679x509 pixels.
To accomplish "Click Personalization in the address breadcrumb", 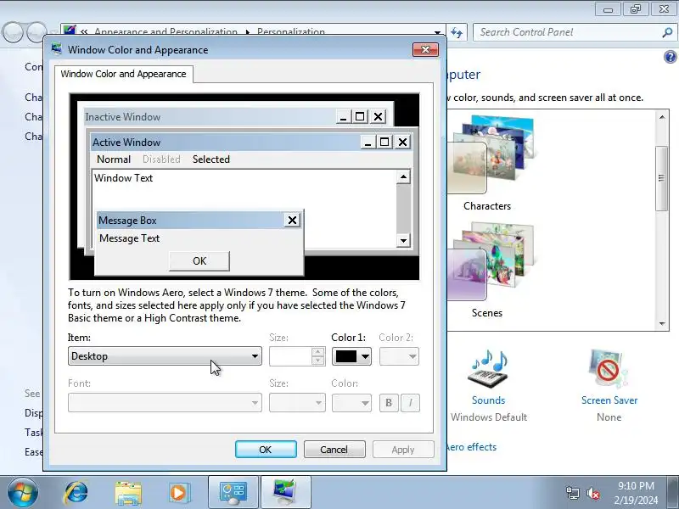I will tap(290, 32).
